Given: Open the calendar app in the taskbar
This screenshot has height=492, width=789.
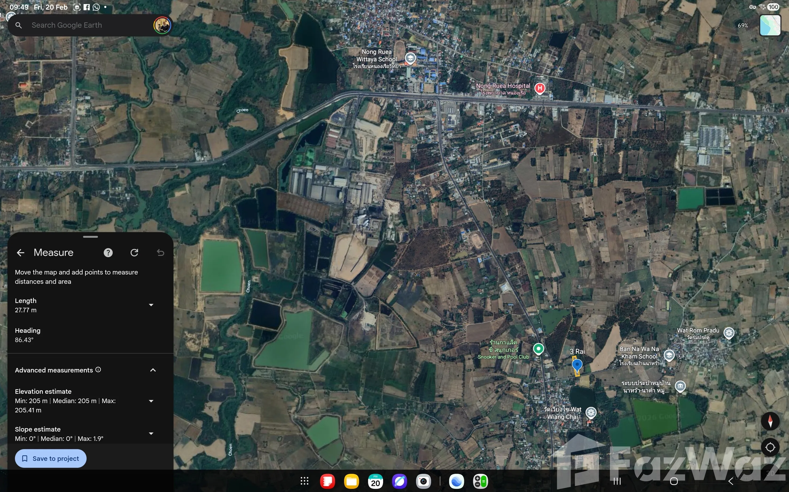Looking at the screenshot, I should coord(376,481).
